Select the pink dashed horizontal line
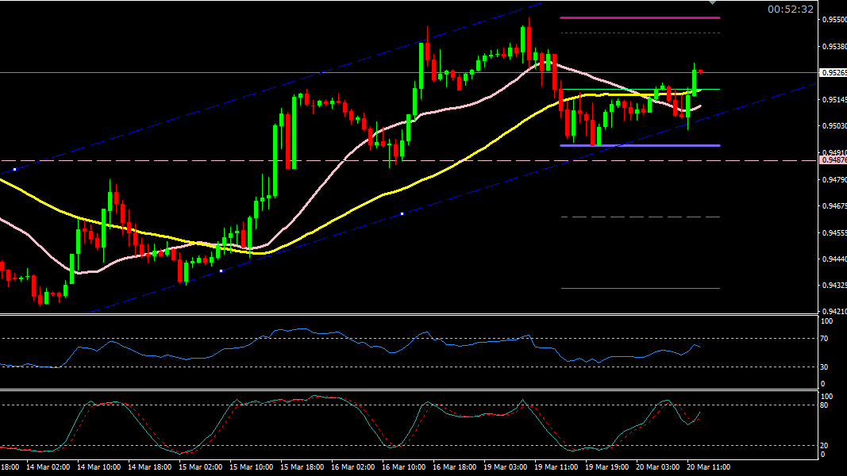 (x=476, y=160)
